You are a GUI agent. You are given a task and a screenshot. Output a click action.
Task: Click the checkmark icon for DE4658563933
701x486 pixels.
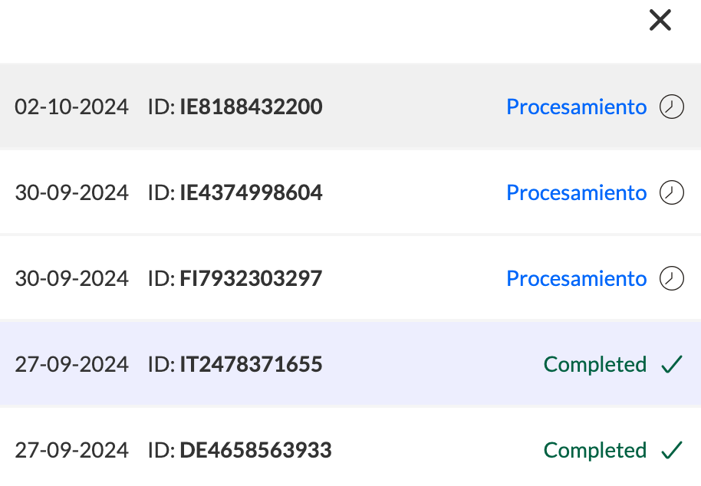tap(672, 450)
